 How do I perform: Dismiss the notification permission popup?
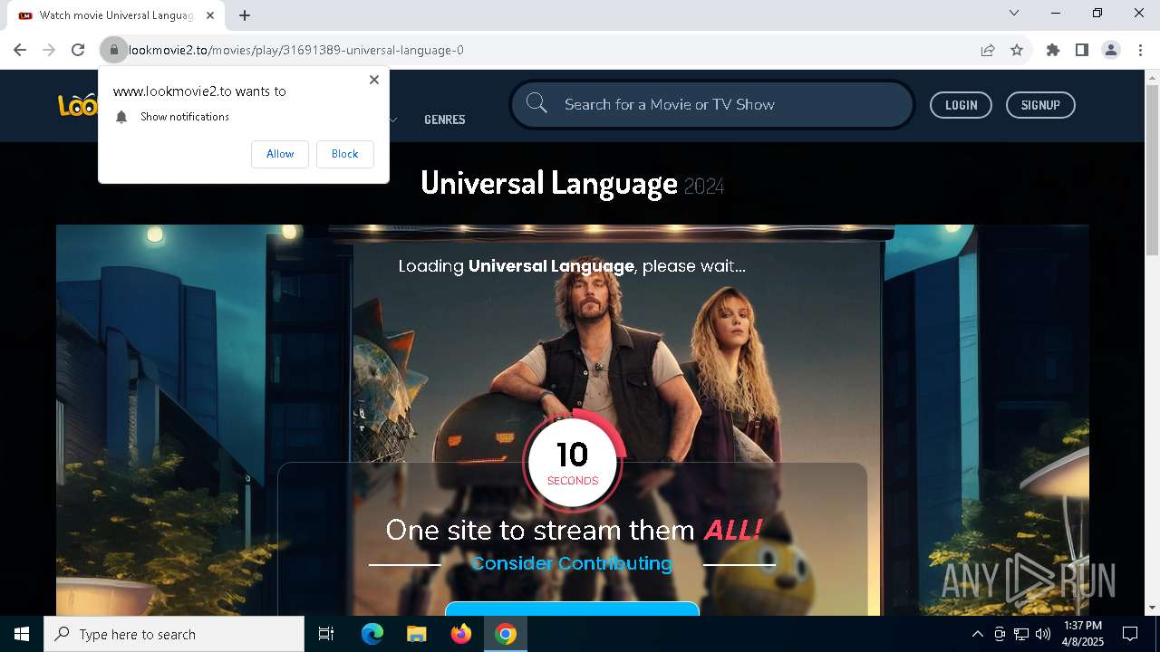(374, 80)
